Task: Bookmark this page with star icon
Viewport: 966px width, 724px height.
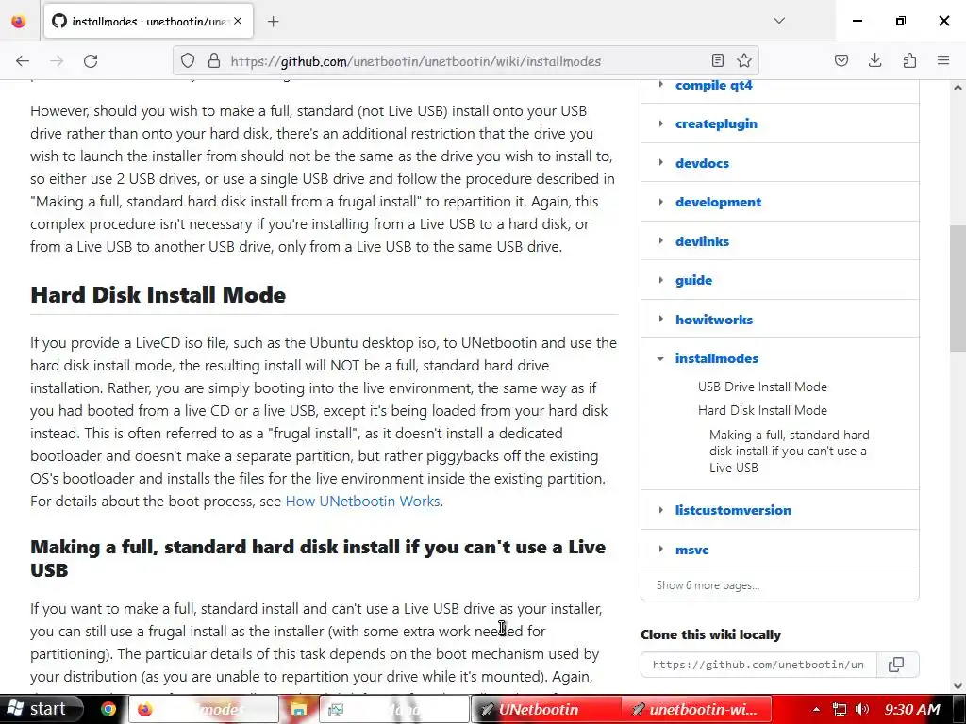Action: pyautogui.click(x=744, y=61)
